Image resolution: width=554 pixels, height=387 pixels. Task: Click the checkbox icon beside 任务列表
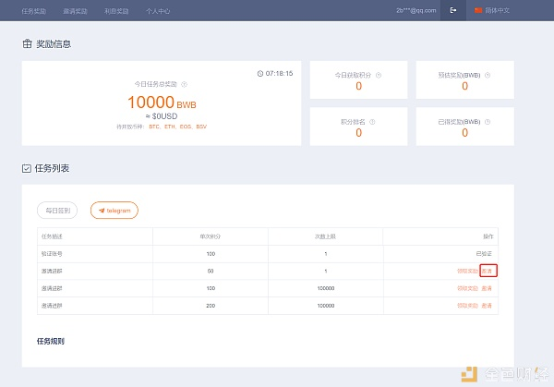(x=26, y=168)
